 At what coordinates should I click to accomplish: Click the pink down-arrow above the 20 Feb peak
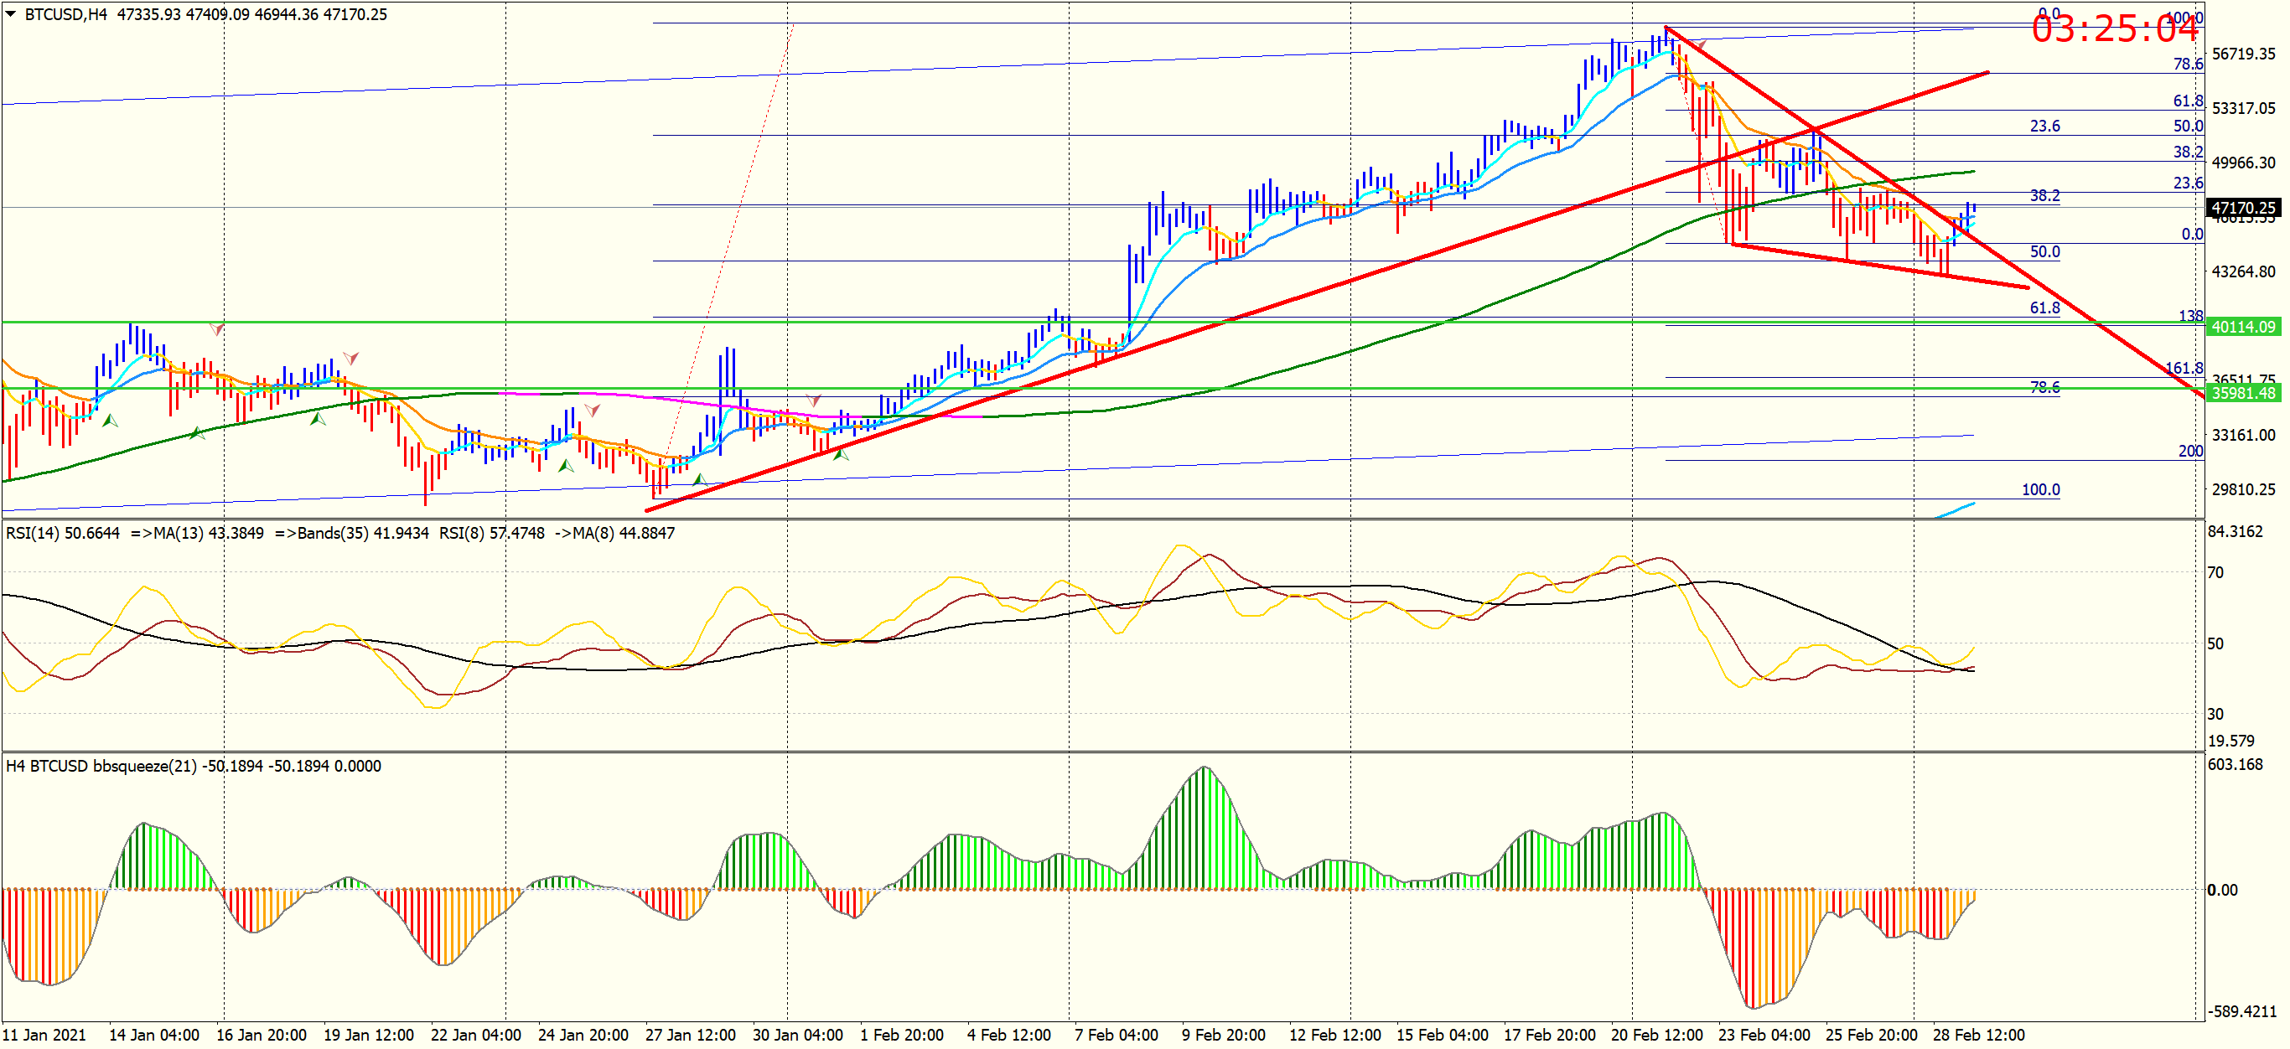coord(1700,44)
